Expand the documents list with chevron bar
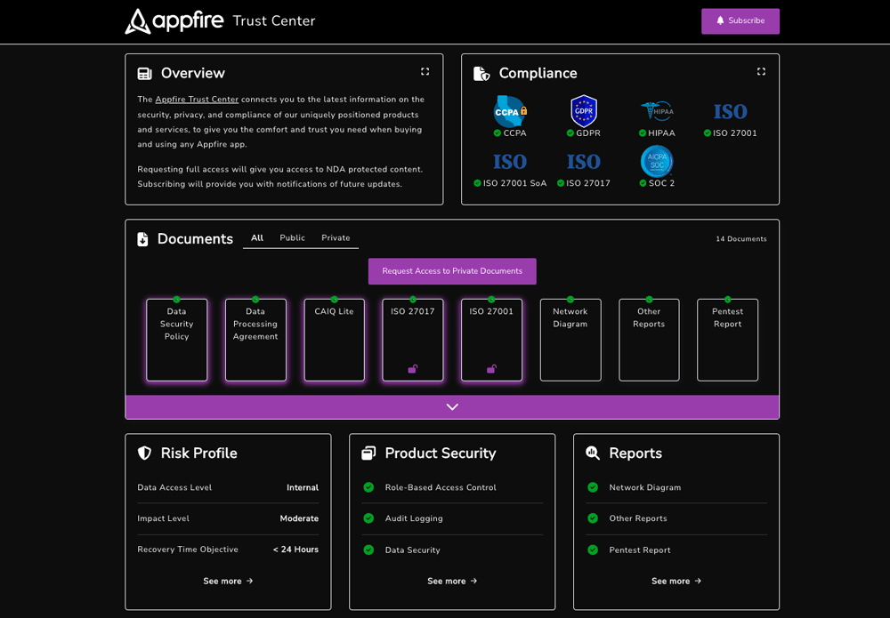This screenshot has height=618, width=890. [452, 407]
